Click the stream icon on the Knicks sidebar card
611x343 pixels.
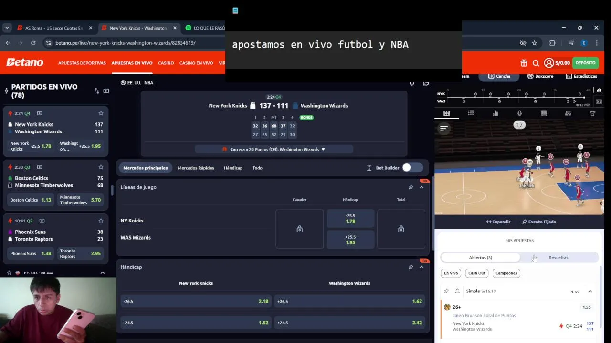pyautogui.click(x=40, y=113)
